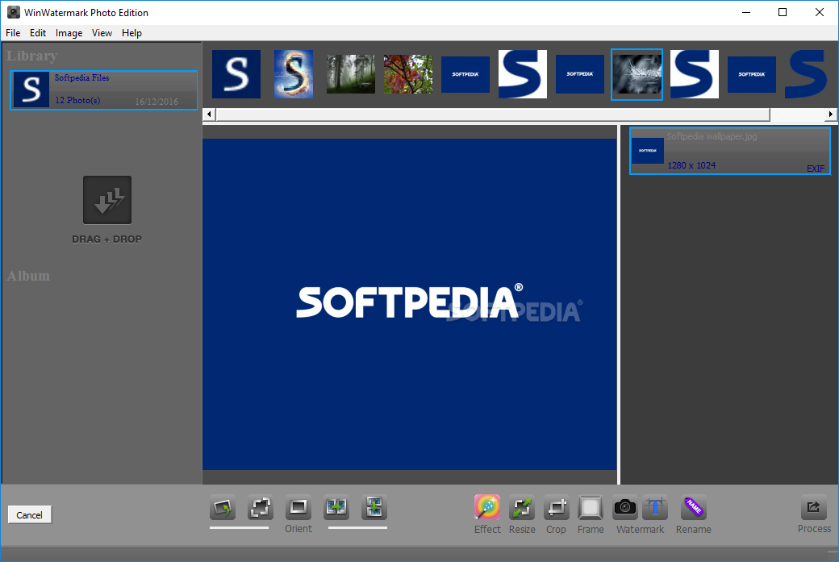
Task: Select the Softpedia wallpaper.jpg info panel
Action: [730, 151]
